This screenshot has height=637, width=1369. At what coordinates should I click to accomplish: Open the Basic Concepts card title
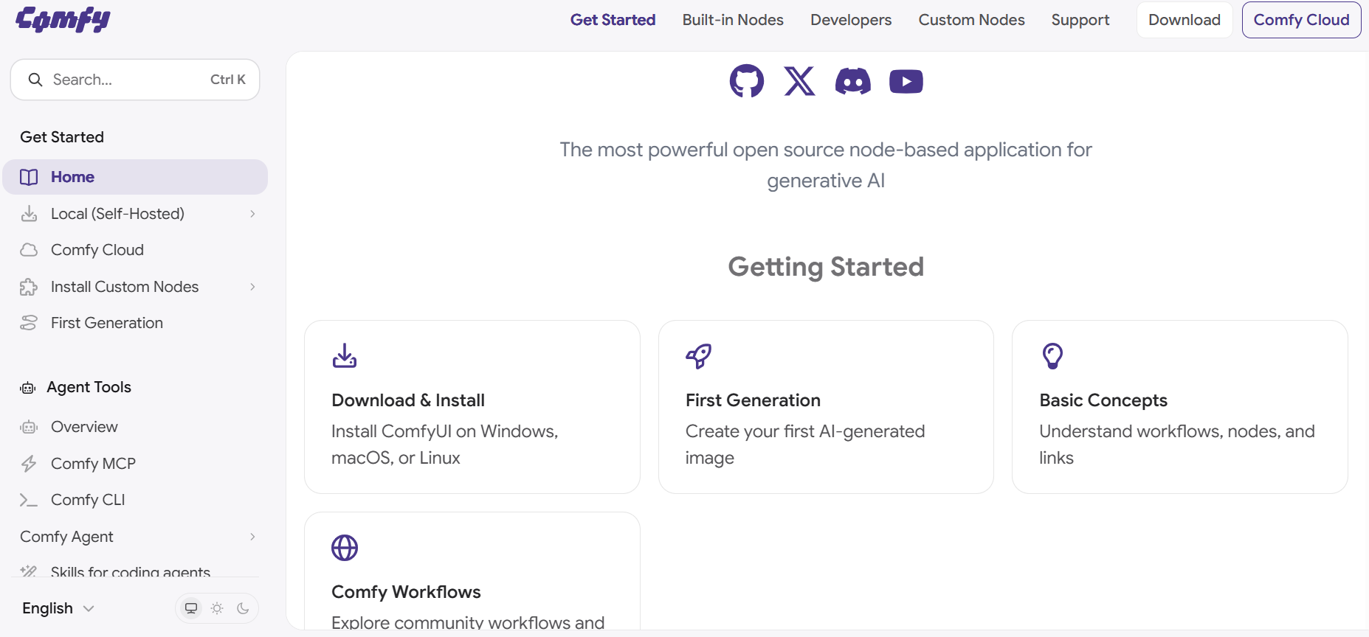click(1103, 400)
